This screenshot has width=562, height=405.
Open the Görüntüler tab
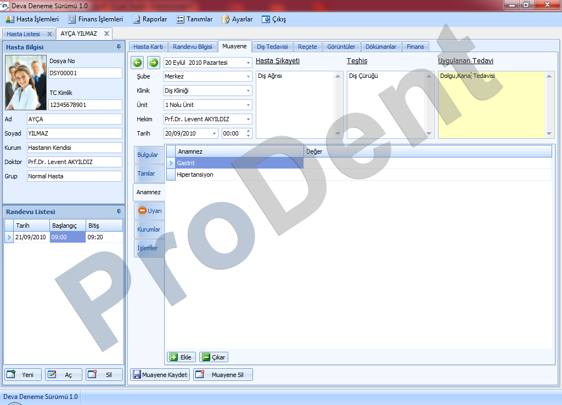tap(341, 47)
